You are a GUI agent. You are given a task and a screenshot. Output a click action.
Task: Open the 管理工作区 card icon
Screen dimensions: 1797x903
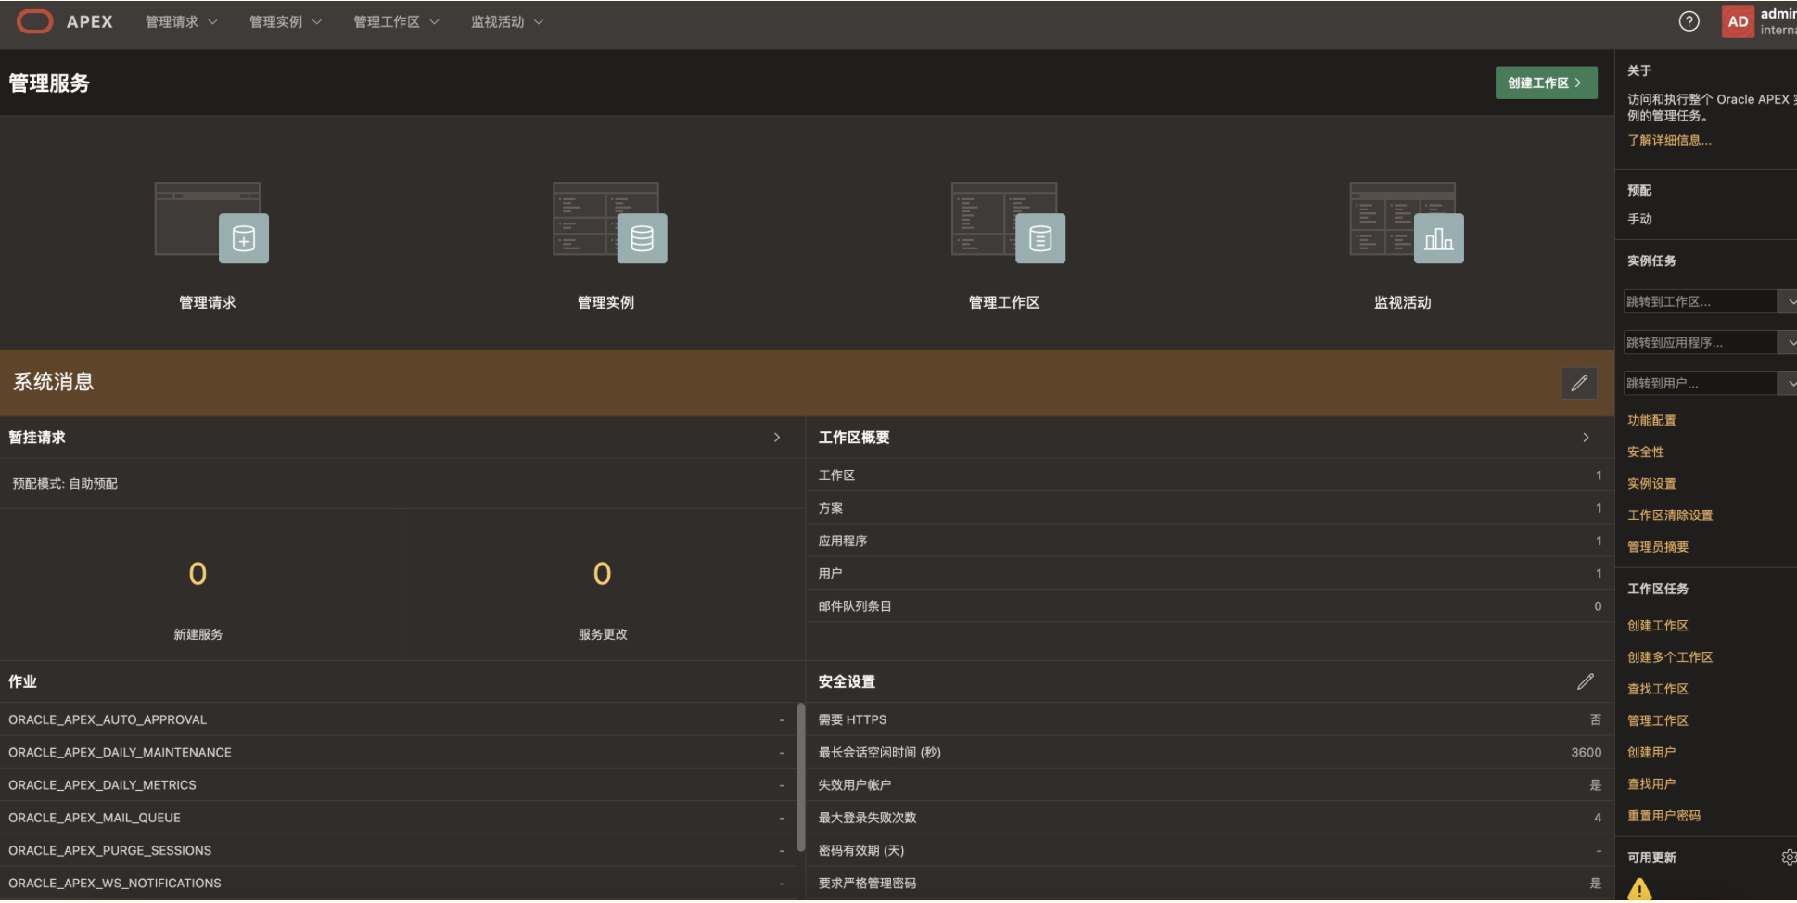pos(1008,223)
